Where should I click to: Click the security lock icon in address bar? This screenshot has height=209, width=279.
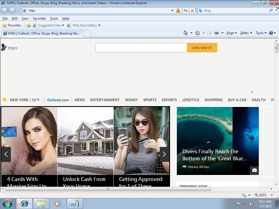[x=178, y=11]
